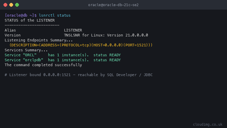Select the lsnrctl status command text
This screenshot has height=128, width=227.
pos(55,15)
